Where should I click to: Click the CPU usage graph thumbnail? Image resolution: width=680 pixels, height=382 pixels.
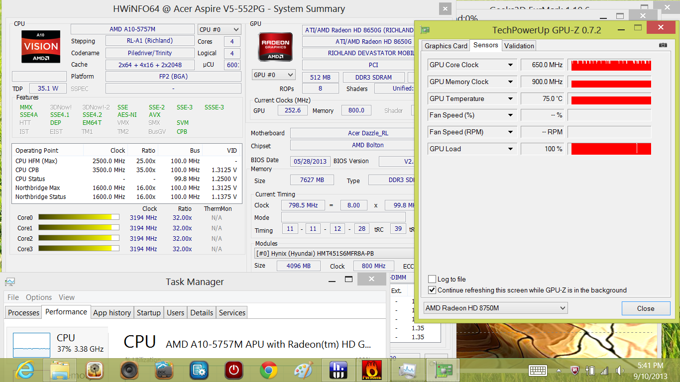click(31, 345)
